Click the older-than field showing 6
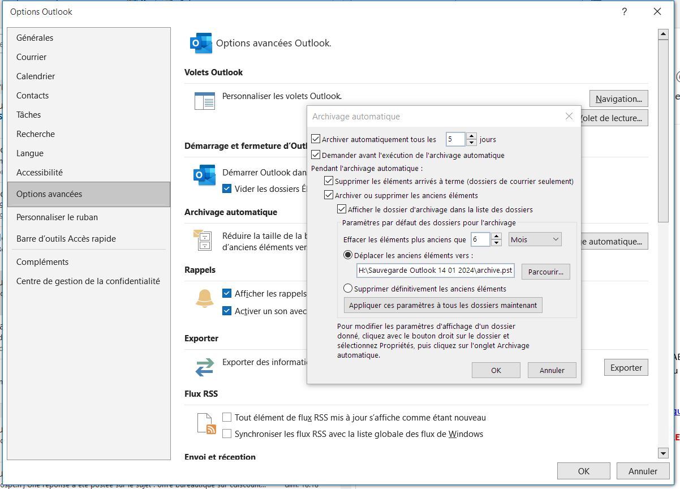This screenshot has height=489, width=680. [480, 239]
